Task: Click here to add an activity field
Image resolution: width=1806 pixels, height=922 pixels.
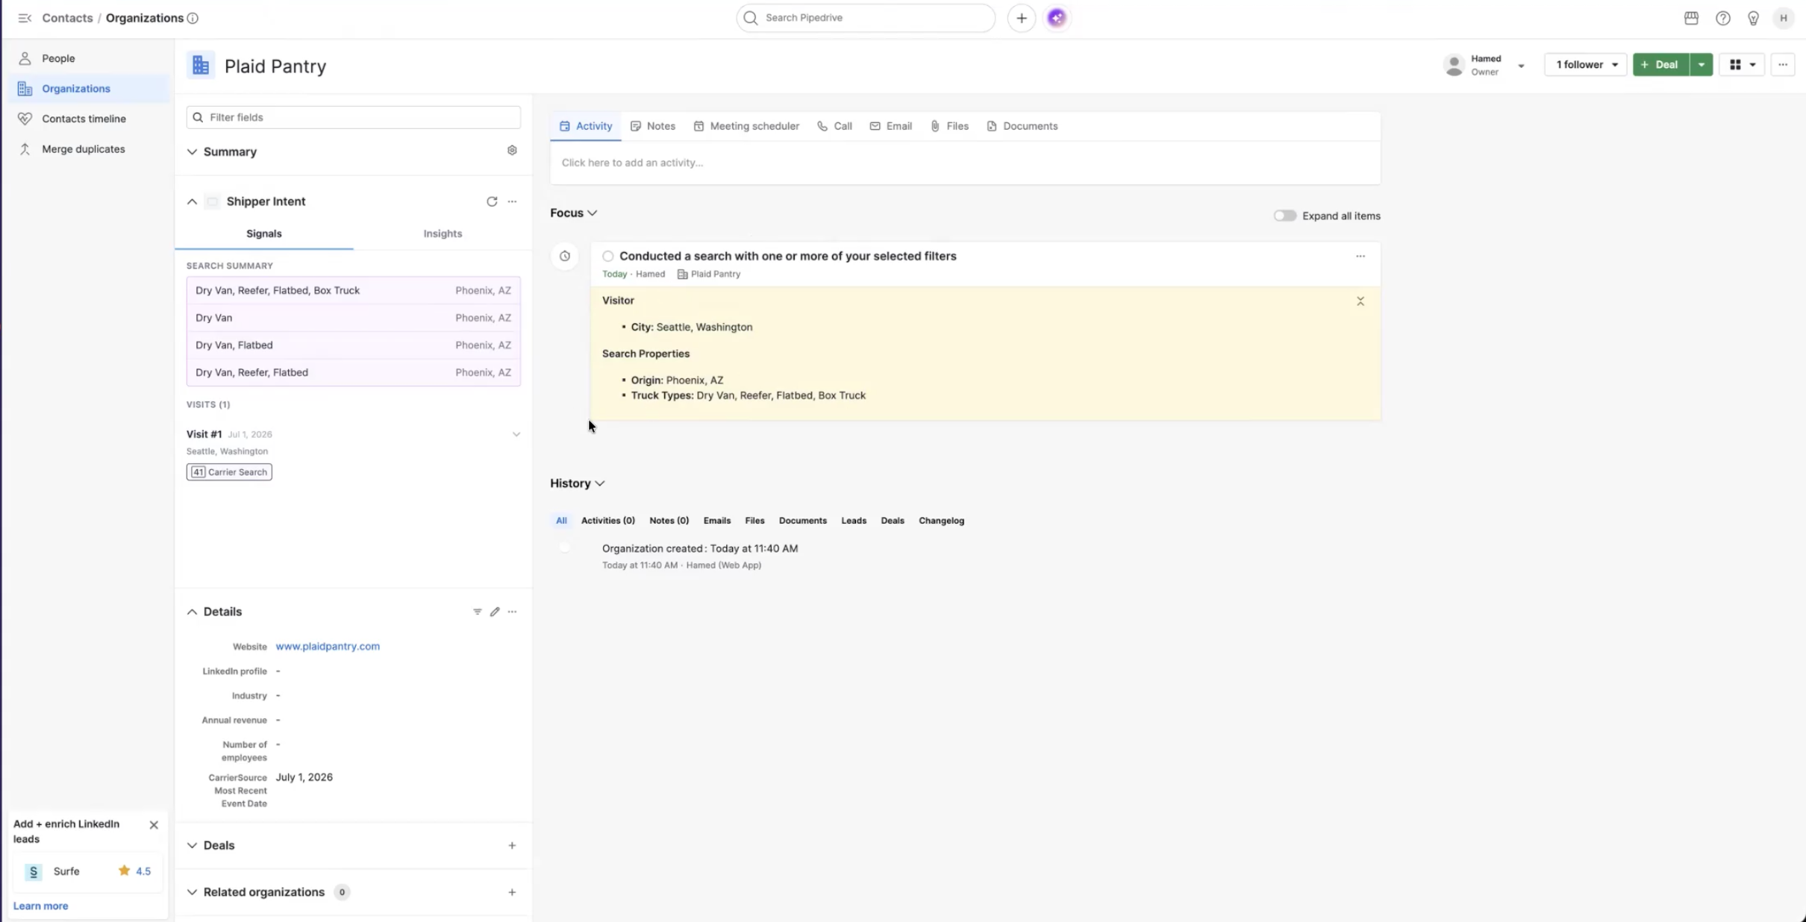Action: point(965,163)
